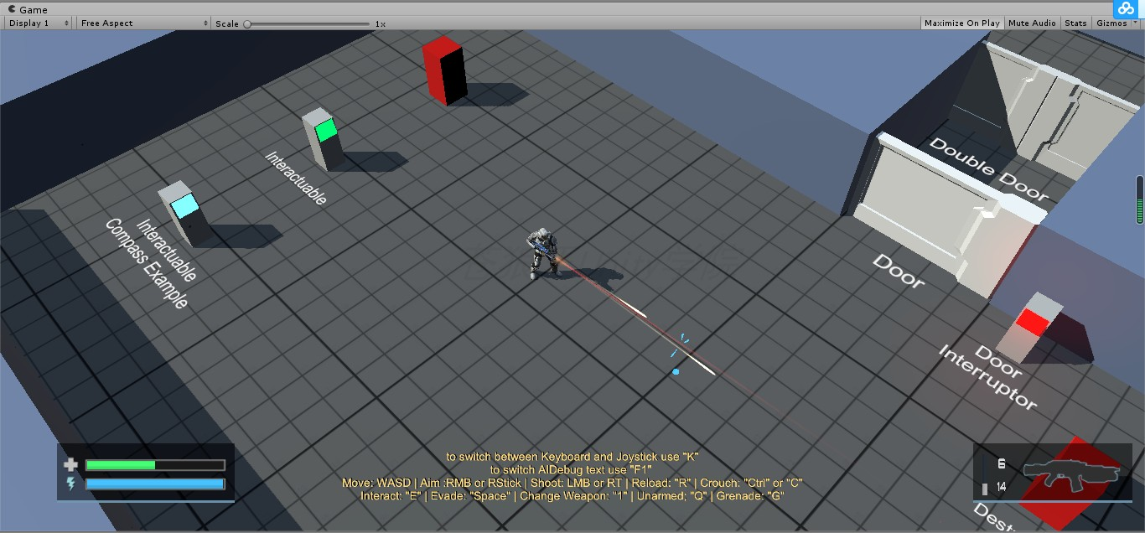This screenshot has width=1145, height=533.
Task: Click the "Double Door" floor label
Action: [989, 171]
